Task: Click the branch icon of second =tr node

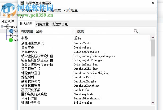Action: pos(11,36)
